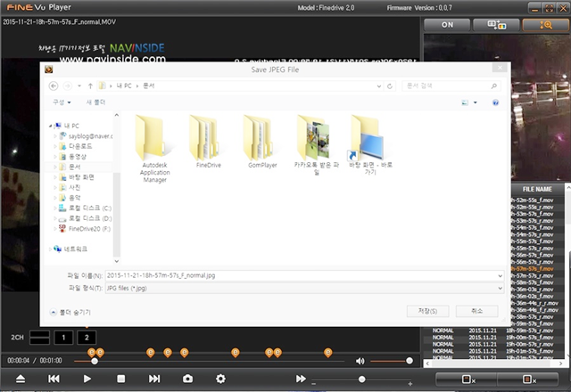Open the recent locations dropdown arrow

[x=79, y=86]
